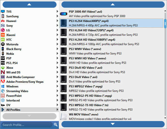167x129 pixels.
Task: Select PSP 3000 AVI Video(*.avi) profile
Action: click(x=111, y=14)
